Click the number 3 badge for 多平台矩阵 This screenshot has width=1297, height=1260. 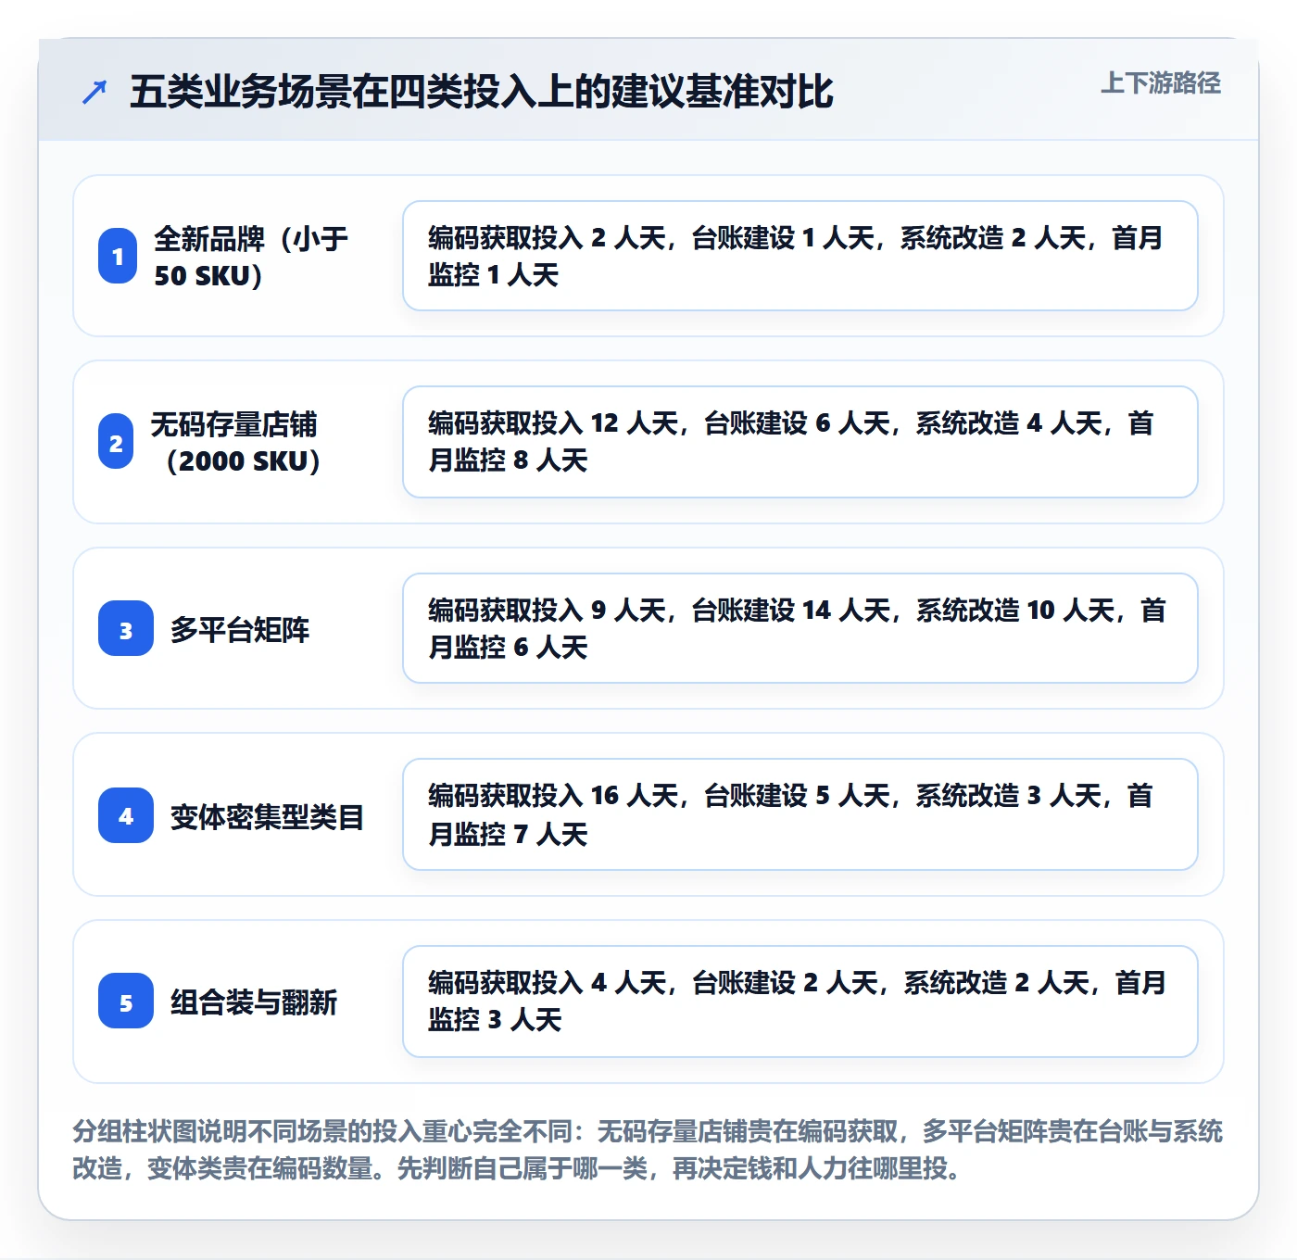point(126,629)
